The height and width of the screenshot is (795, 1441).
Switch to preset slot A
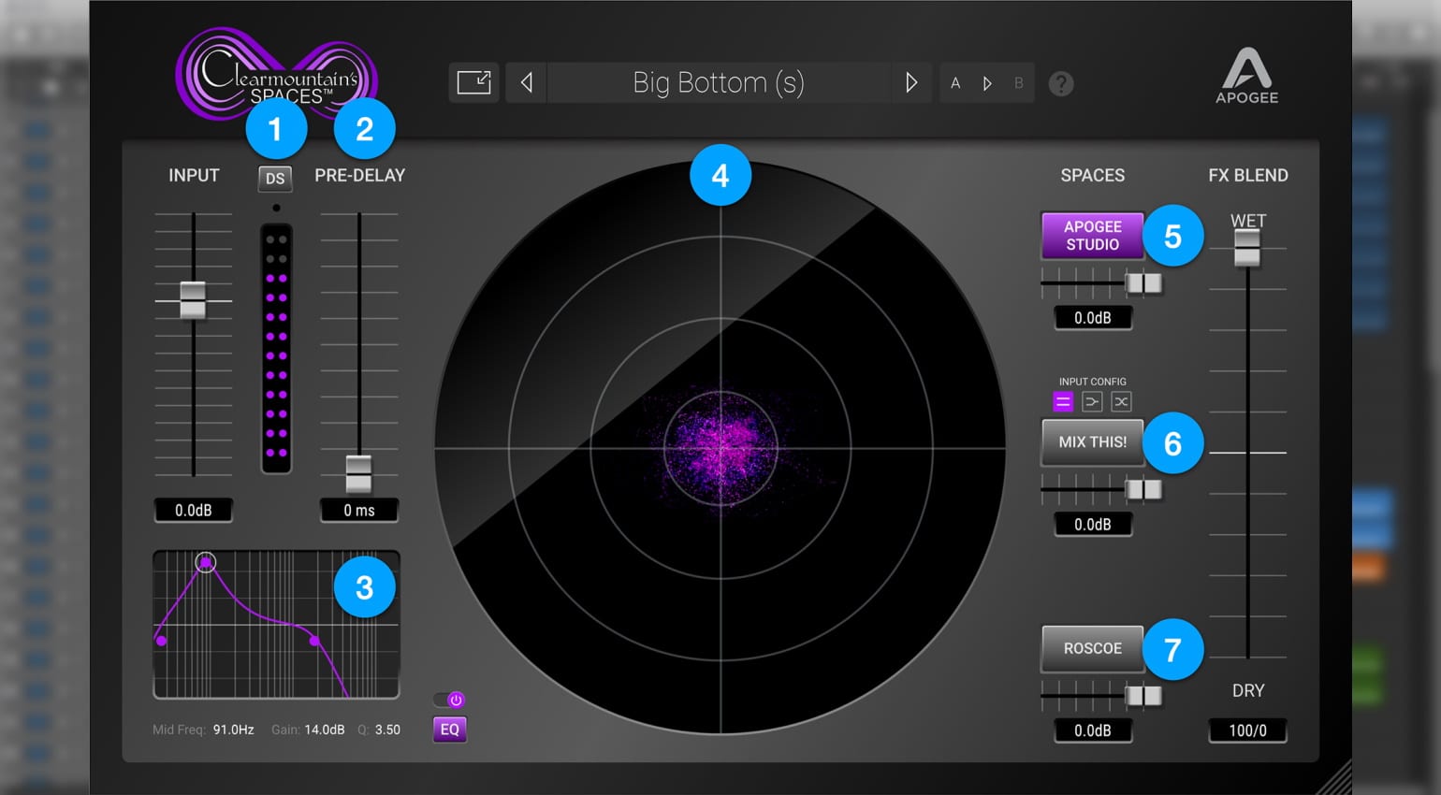pyautogui.click(x=955, y=83)
